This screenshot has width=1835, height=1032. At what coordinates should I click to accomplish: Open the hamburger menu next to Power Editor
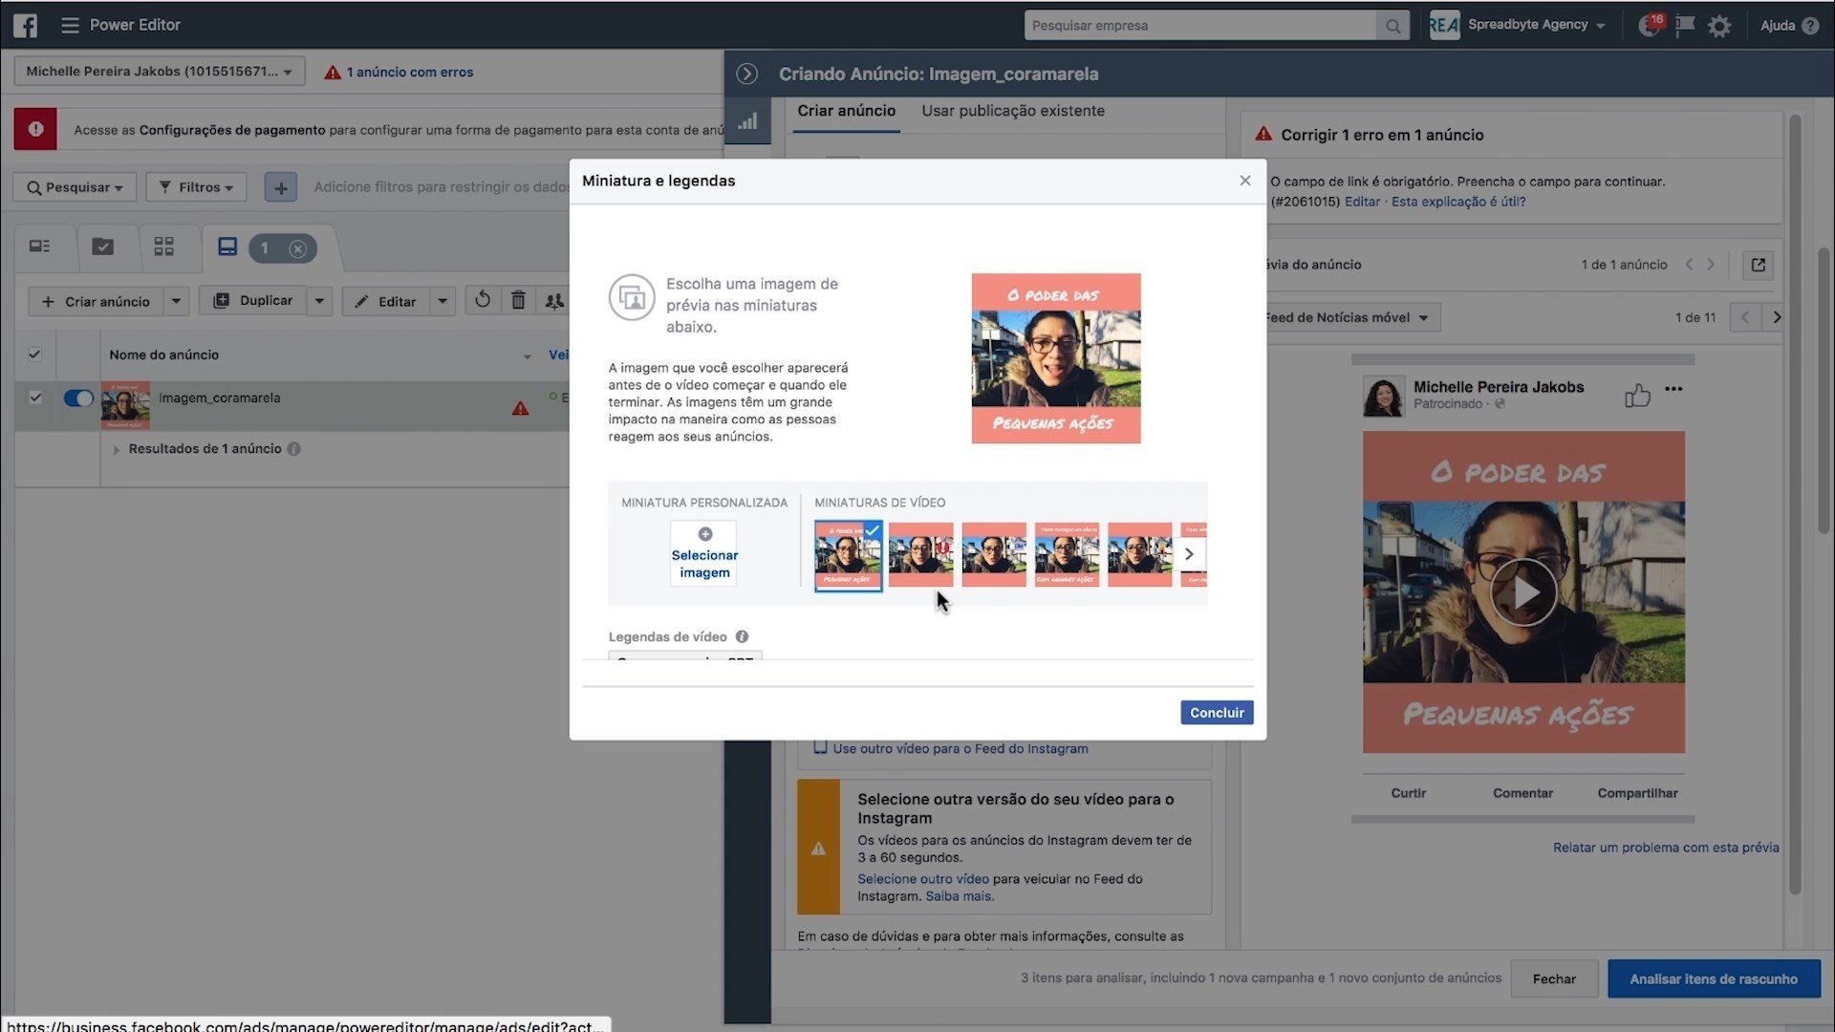[x=70, y=25]
